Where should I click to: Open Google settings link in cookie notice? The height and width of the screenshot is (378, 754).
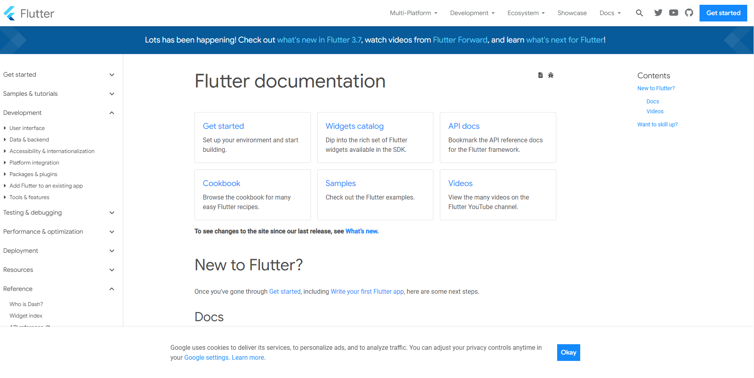pyautogui.click(x=206, y=358)
